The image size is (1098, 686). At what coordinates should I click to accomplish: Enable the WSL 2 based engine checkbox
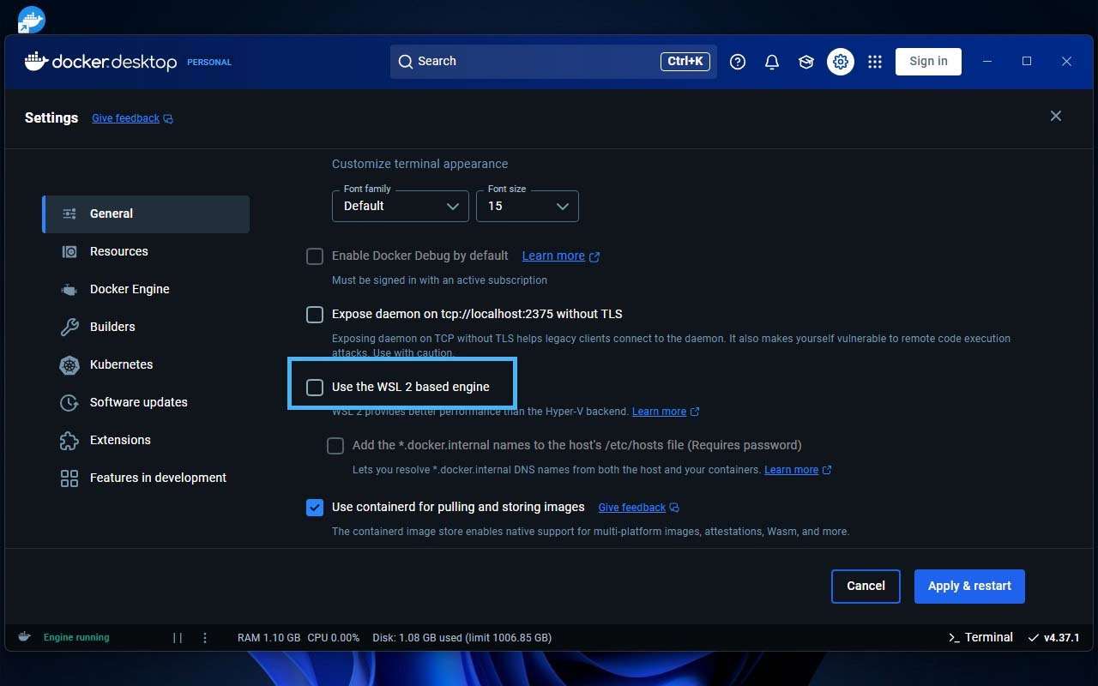click(315, 388)
